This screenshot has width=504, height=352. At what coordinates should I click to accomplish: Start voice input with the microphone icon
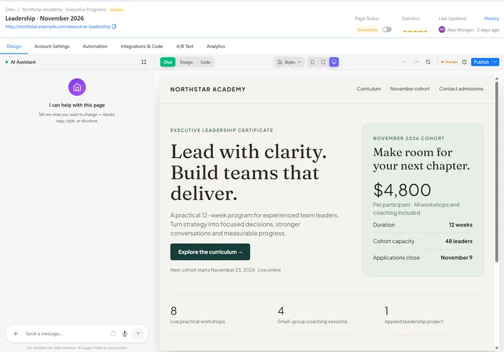[x=125, y=334]
